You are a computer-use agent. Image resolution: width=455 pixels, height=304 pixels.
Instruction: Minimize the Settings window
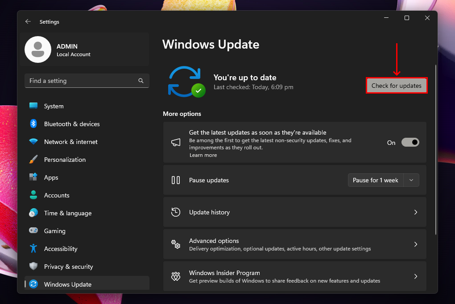(x=386, y=18)
